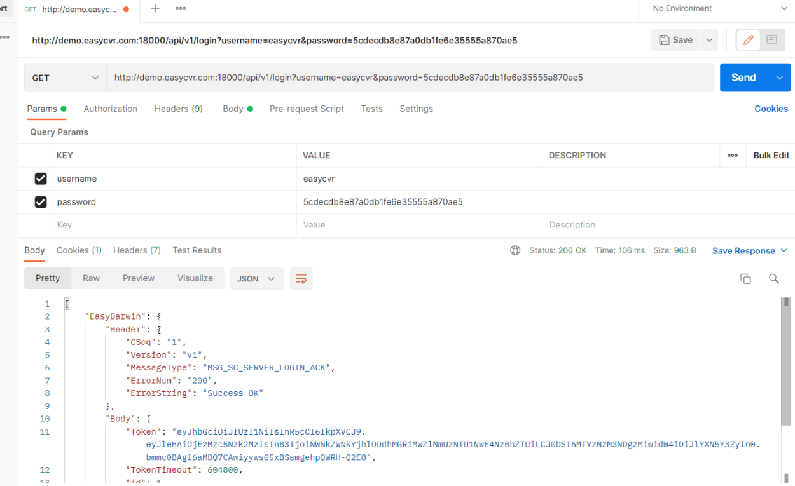Switch to the Authorization tab
This screenshot has width=795, height=486.
110,109
